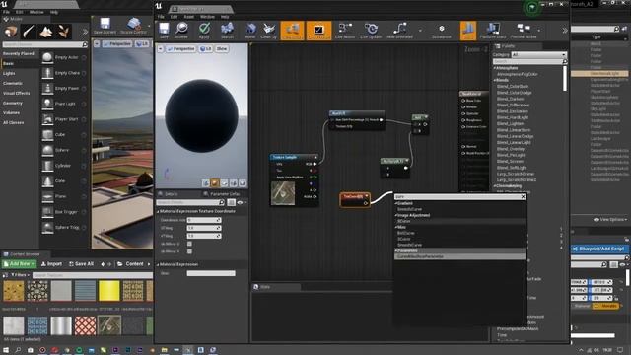Toggle the eye visibility options in Details panel

[241, 202]
